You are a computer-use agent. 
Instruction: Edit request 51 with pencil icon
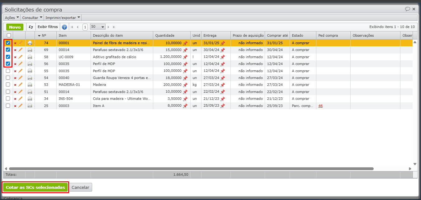pos(21,92)
